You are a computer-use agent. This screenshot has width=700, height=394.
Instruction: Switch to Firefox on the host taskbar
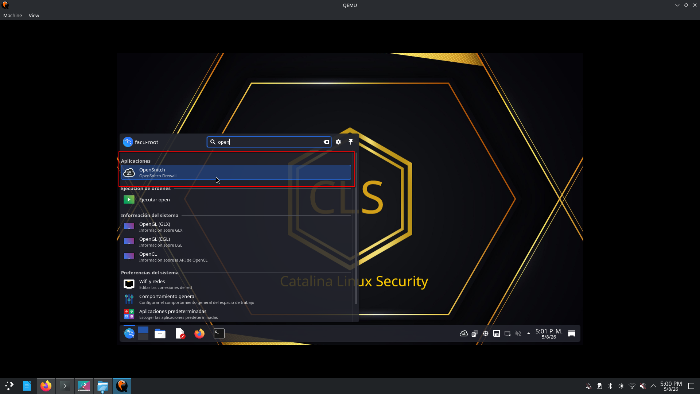(46, 386)
